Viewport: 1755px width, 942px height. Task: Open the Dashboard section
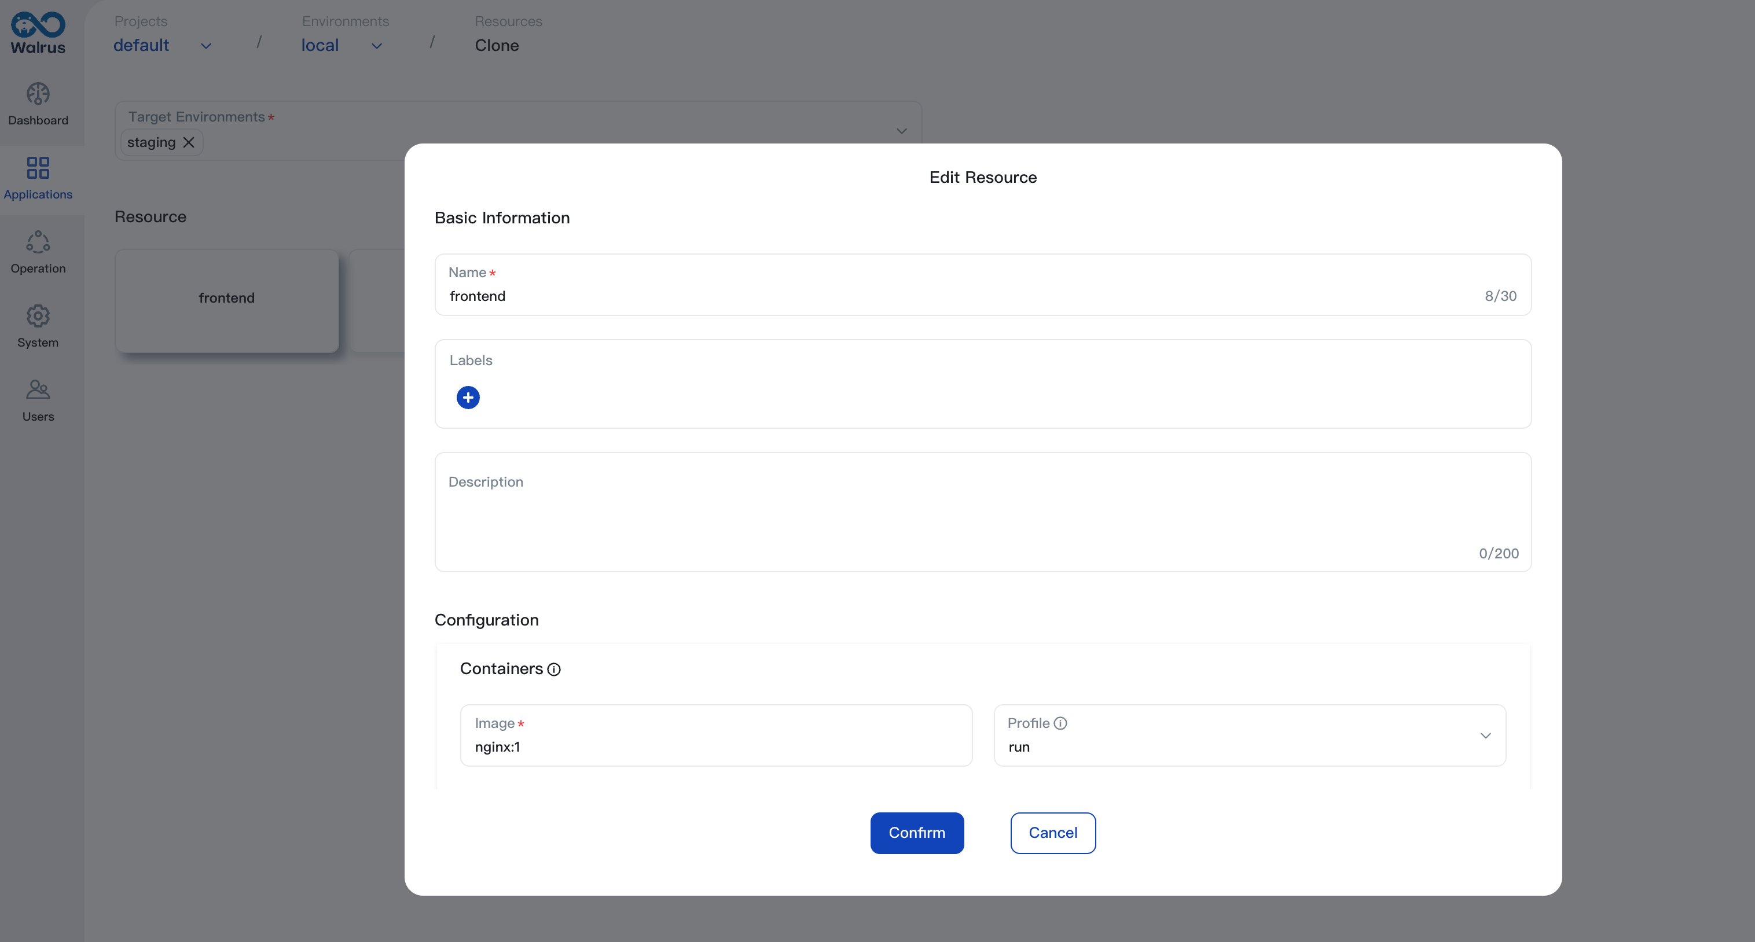[37, 103]
